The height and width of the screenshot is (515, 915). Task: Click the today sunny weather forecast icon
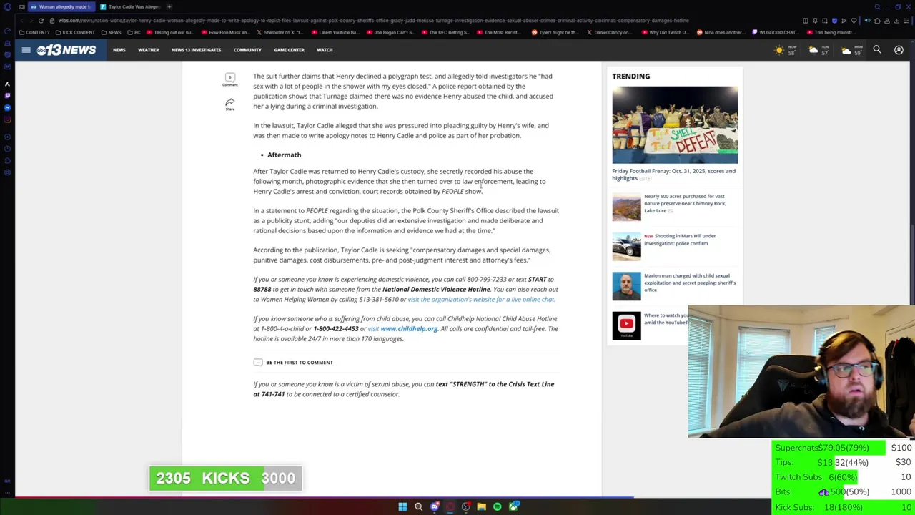779,50
